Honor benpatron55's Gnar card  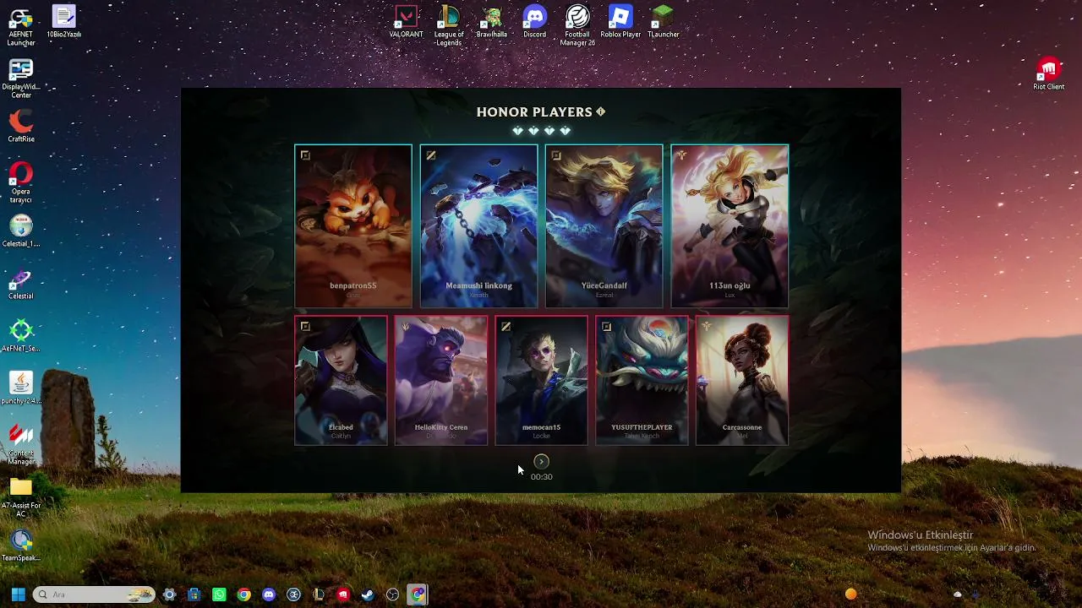click(x=353, y=226)
